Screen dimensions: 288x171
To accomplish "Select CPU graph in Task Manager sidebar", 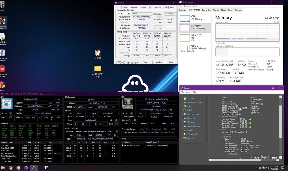I will click(195, 18).
